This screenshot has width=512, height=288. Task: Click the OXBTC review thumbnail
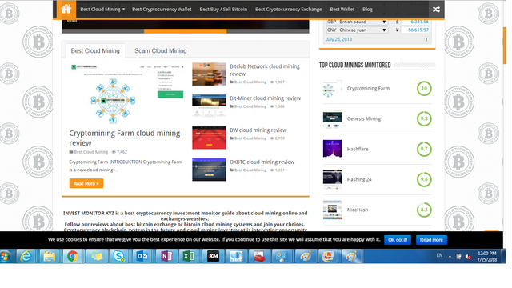point(209,170)
